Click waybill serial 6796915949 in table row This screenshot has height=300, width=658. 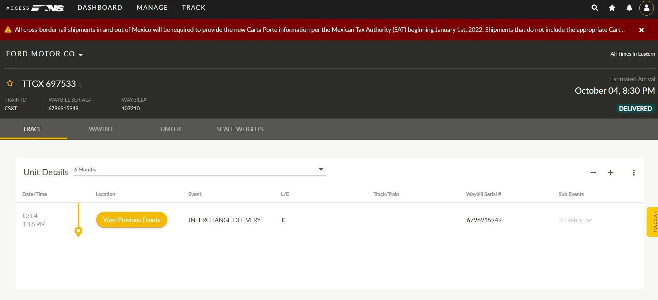click(x=484, y=220)
